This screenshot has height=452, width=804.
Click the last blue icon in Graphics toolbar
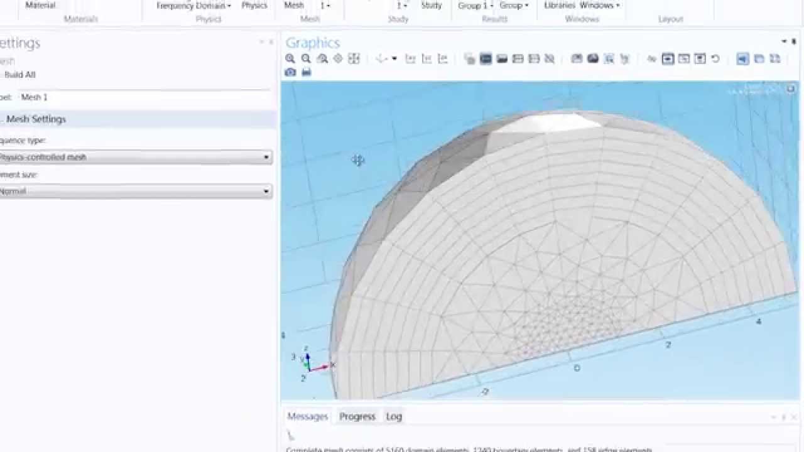tap(775, 58)
